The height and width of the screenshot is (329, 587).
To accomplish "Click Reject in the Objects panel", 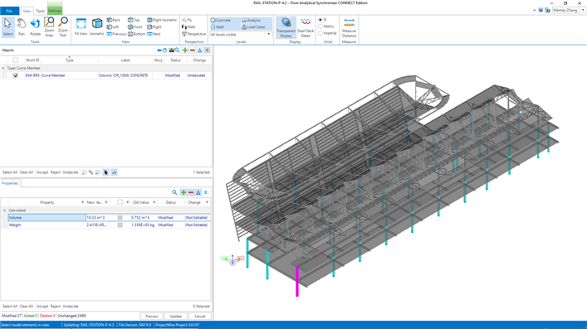I will [x=56, y=172].
